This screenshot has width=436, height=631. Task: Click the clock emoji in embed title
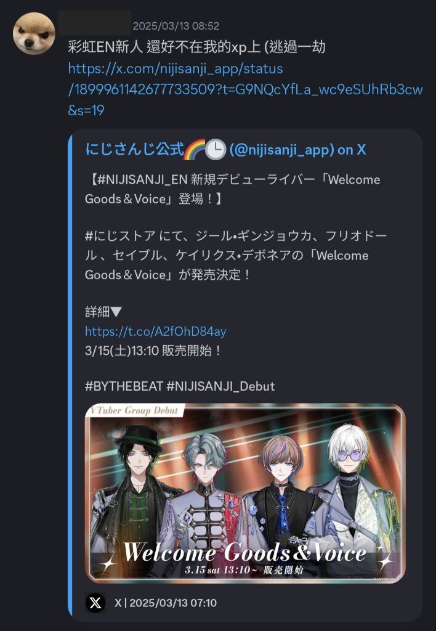click(215, 150)
